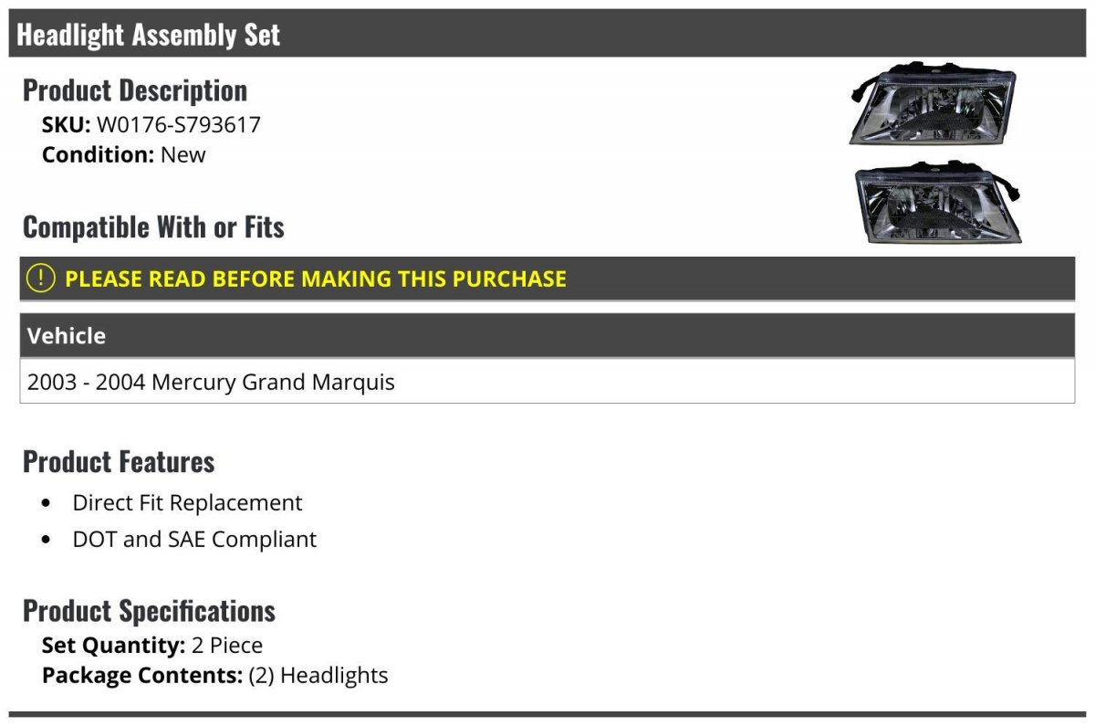Click the Set Quantity: 2 Piece line

152,646
